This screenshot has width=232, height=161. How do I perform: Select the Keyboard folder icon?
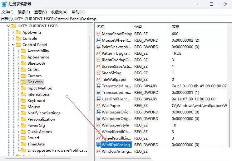(23, 101)
